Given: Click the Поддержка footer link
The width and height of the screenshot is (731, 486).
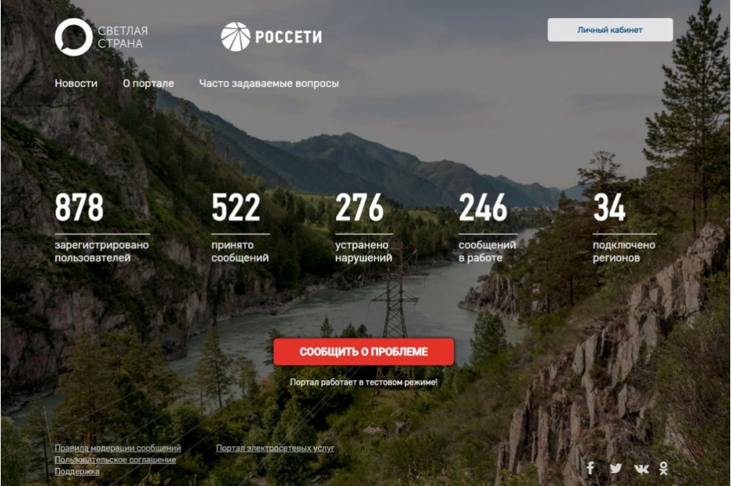Looking at the screenshot, I should (77, 471).
